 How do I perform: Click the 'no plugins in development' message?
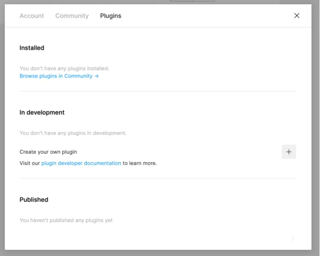[x=73, y=133]
